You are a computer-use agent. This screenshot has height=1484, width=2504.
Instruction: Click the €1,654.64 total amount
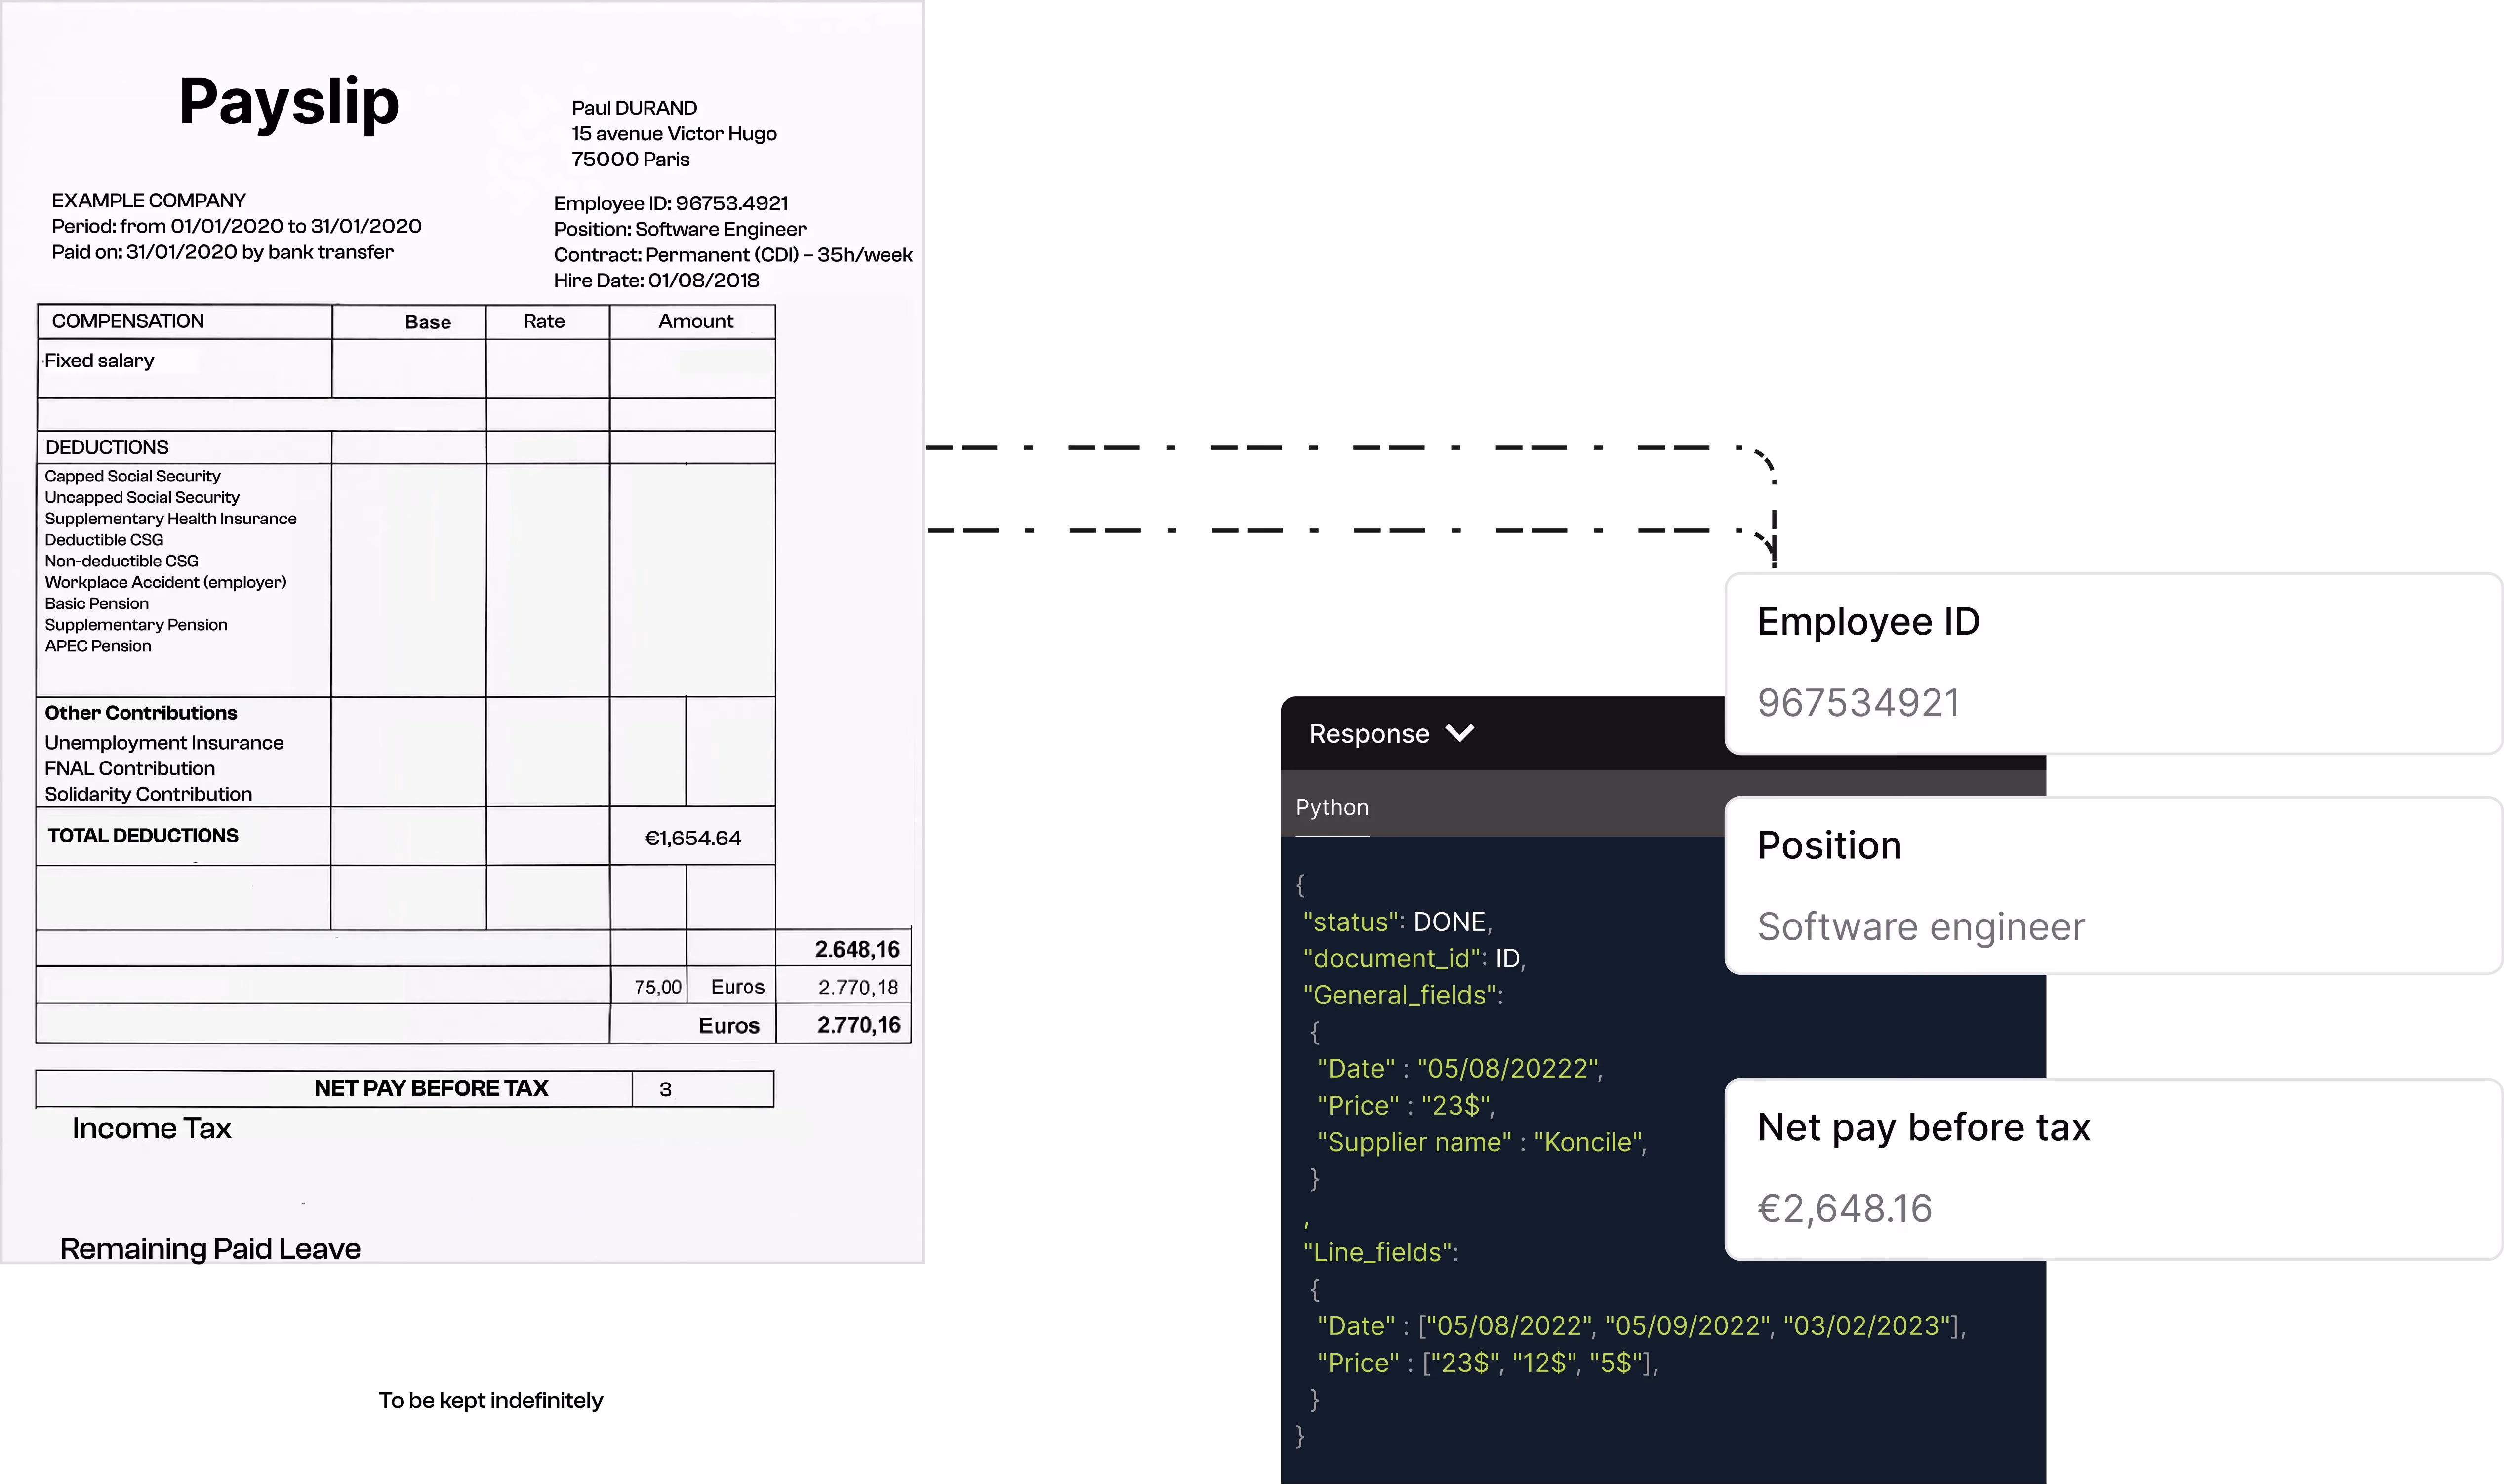[x=693, y=838]
